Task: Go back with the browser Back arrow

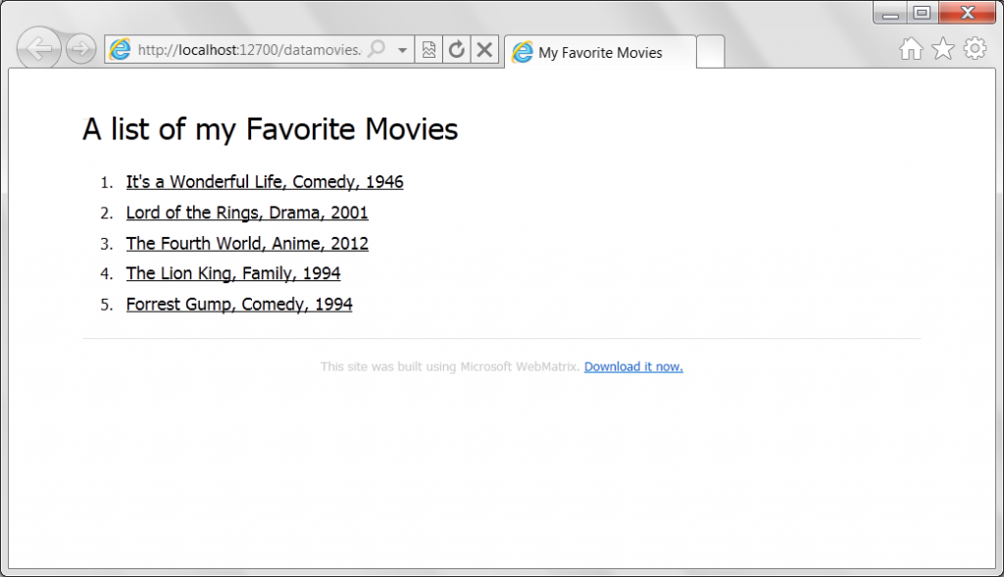Action: coord(38,48)
